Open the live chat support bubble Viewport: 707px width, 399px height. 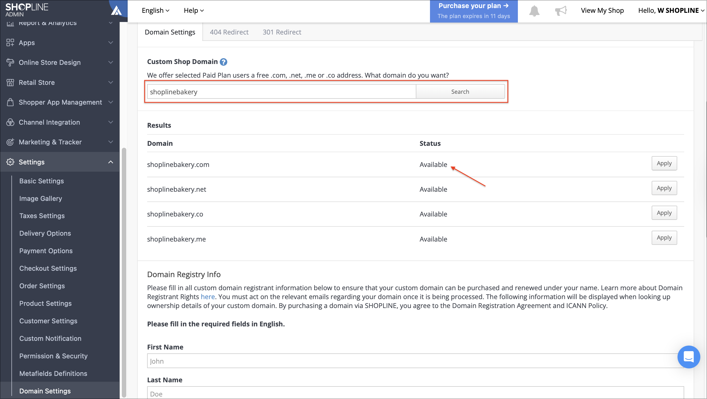coord(689,357)
